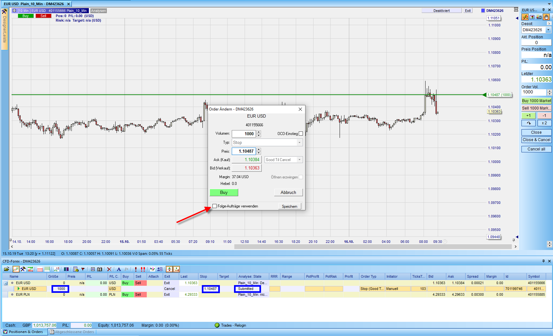Switch to Abgeschlossene Orders tab
The height and width of the screenshot is (336, 553).
tap(72, 332)
